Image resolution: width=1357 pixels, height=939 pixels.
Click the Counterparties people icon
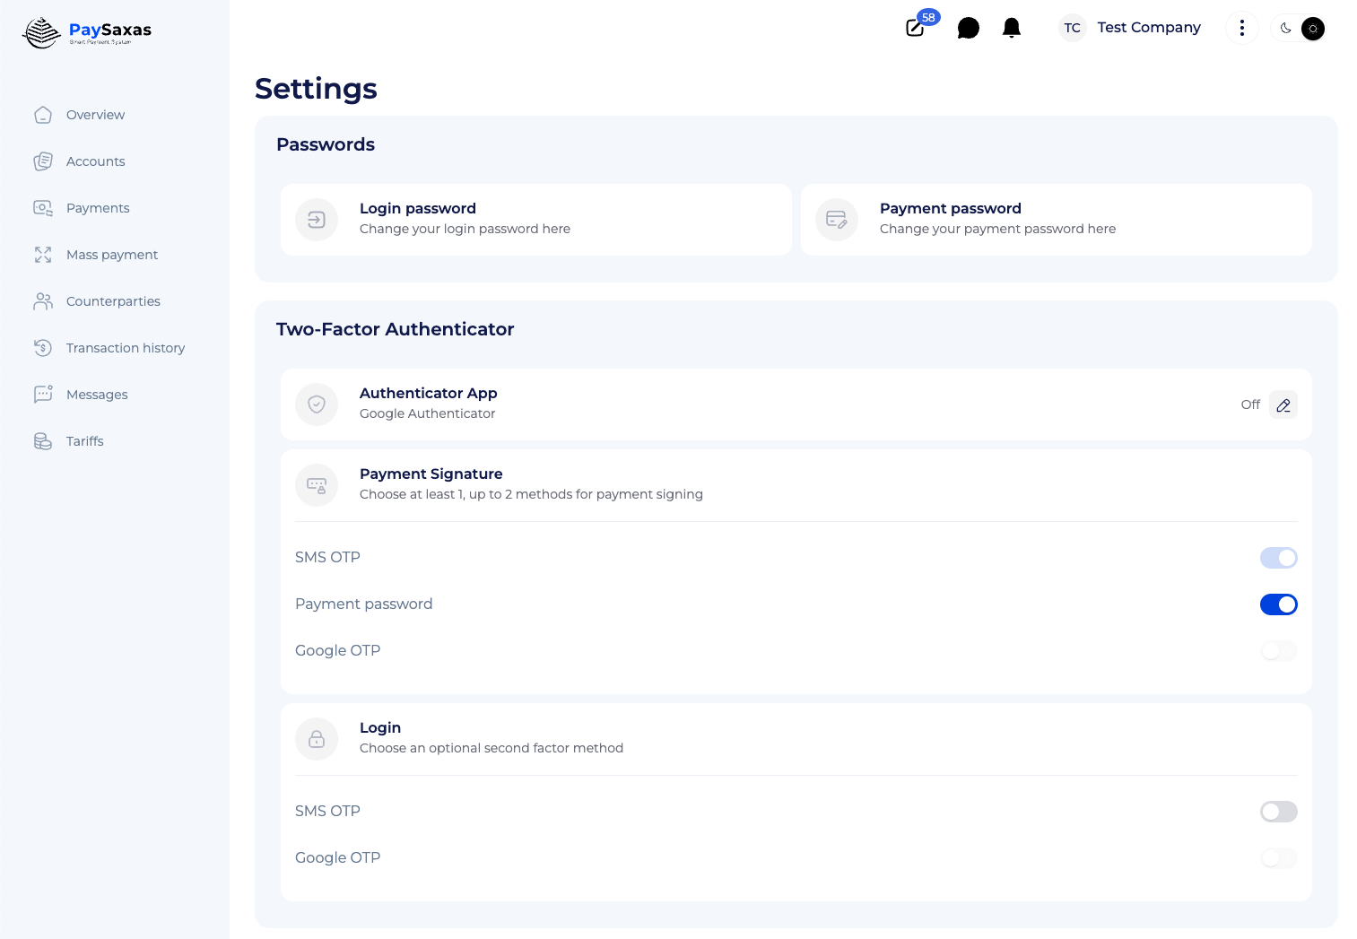43,301
